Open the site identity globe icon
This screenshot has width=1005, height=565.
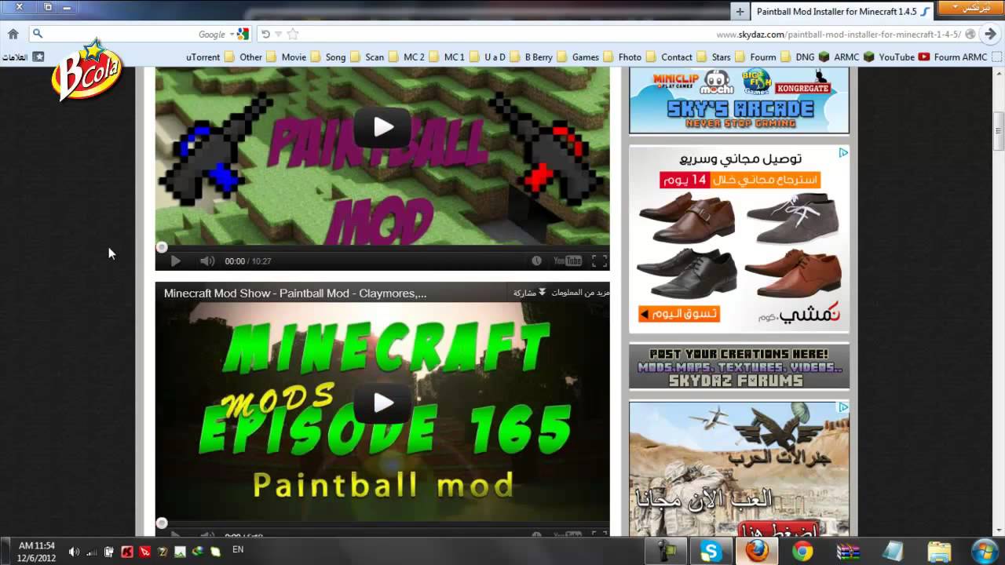coord(970,34)
